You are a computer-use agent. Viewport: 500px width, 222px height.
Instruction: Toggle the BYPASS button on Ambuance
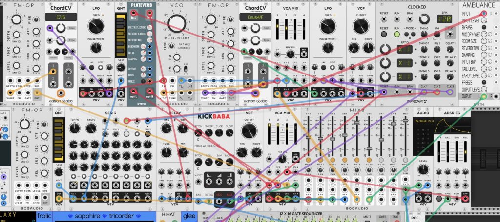click(x=484, y=28)
